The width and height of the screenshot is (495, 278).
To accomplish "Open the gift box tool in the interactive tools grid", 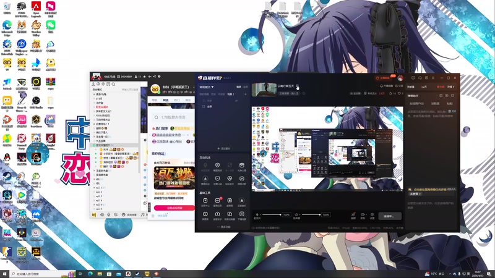I will (x=242, y=165).
